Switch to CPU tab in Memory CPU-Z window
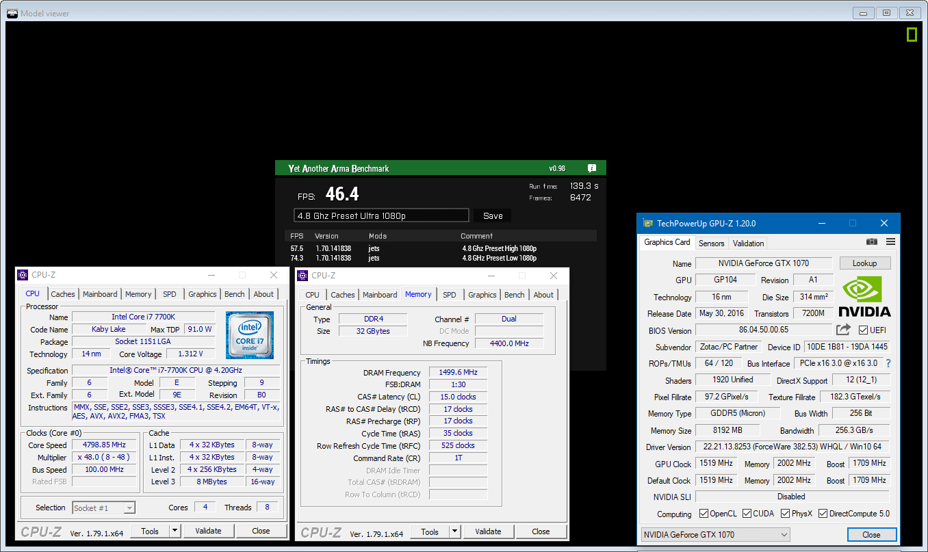The width and height of the screenshot is (928, 552). (x=312, y=295)
